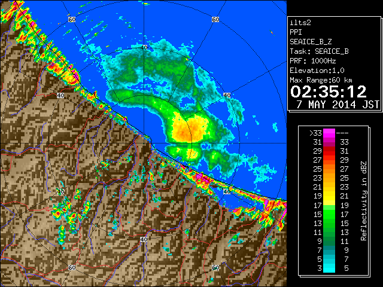
Task: Select the 'SEAICE_B_Z' product name
Action: [311, 42]
